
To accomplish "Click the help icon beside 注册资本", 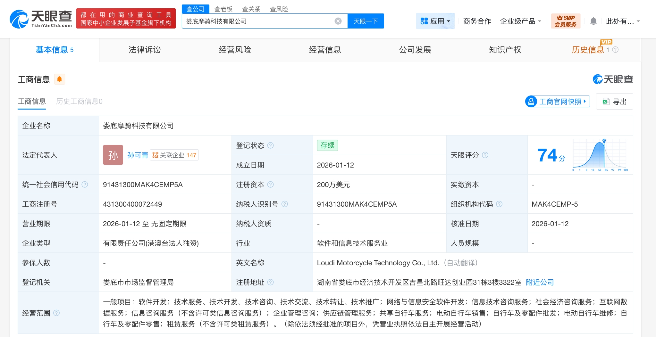I will [x=271, y=185].
